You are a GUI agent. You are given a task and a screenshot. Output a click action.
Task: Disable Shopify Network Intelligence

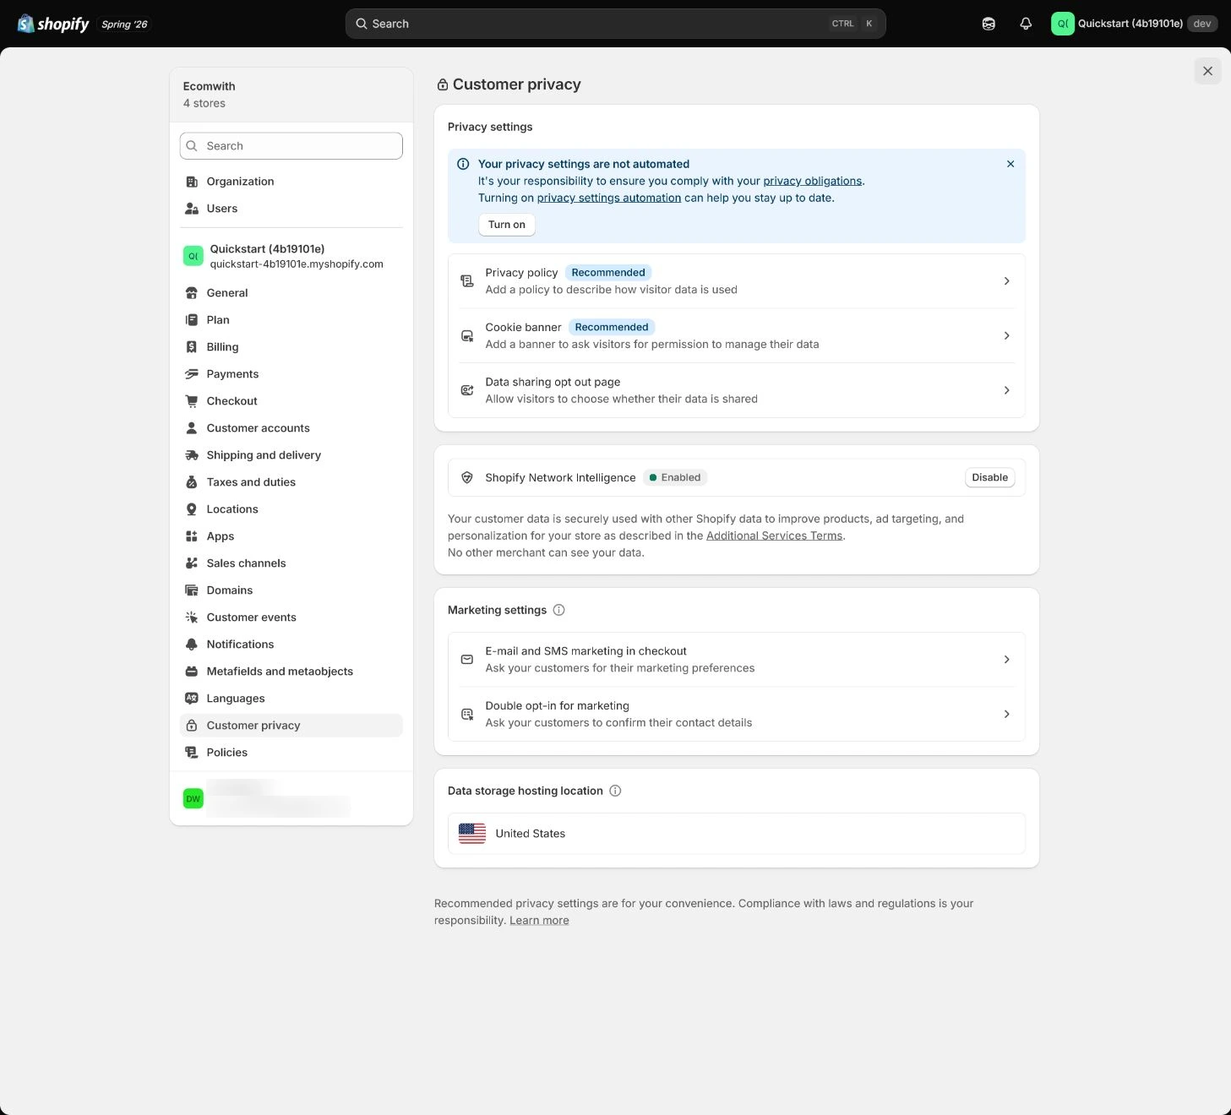(x=989, y=477)
